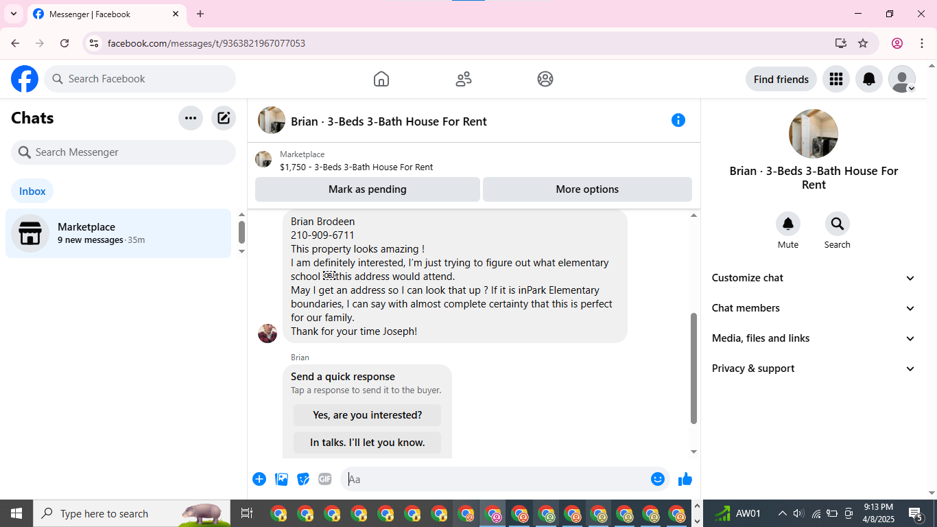Image resolution: width=937 pixels, height=527 pixels.
Task: Go to the Facebook logo home
Action: 25,79
